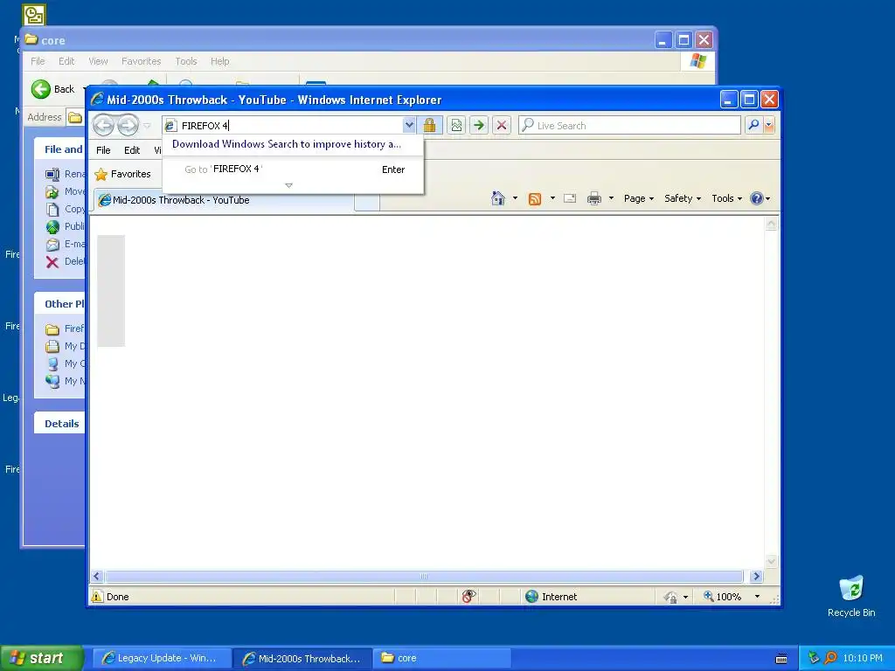Click the horizontal scrollbar left arrow

point(96,577)
